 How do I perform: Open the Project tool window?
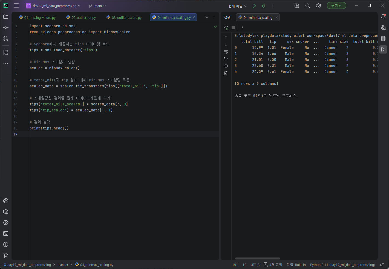coord(6,17)
